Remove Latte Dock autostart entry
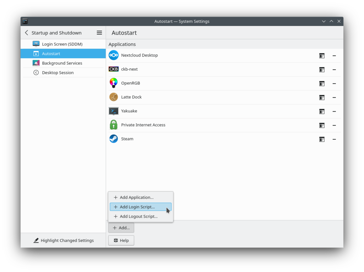The image size is (364, 272). pos(334,97)
